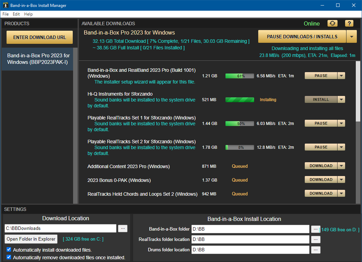Browse for Band-in-a-Box folder
Image resolution: width=362 pixels, height=262 pixels.
click(315, 229)
